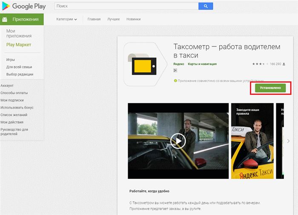This screenshot has height=215, width=298.
Task: Show next screenshots with right chevron
Action: point(289,141)
